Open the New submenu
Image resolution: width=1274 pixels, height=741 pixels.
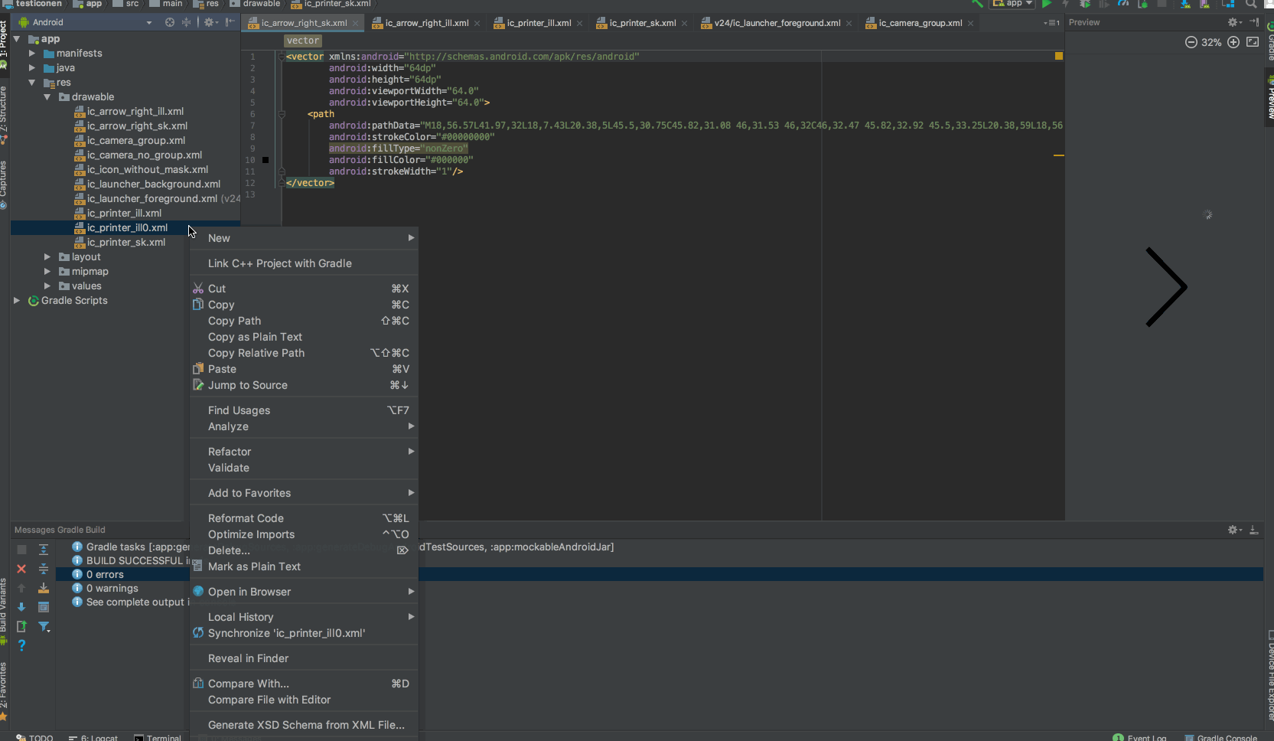coord(304,238)
